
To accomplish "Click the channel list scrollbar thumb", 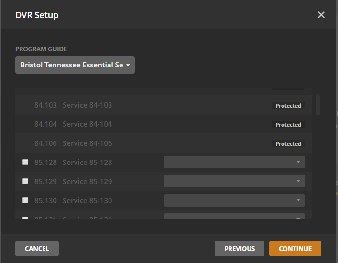I will 318,104.
